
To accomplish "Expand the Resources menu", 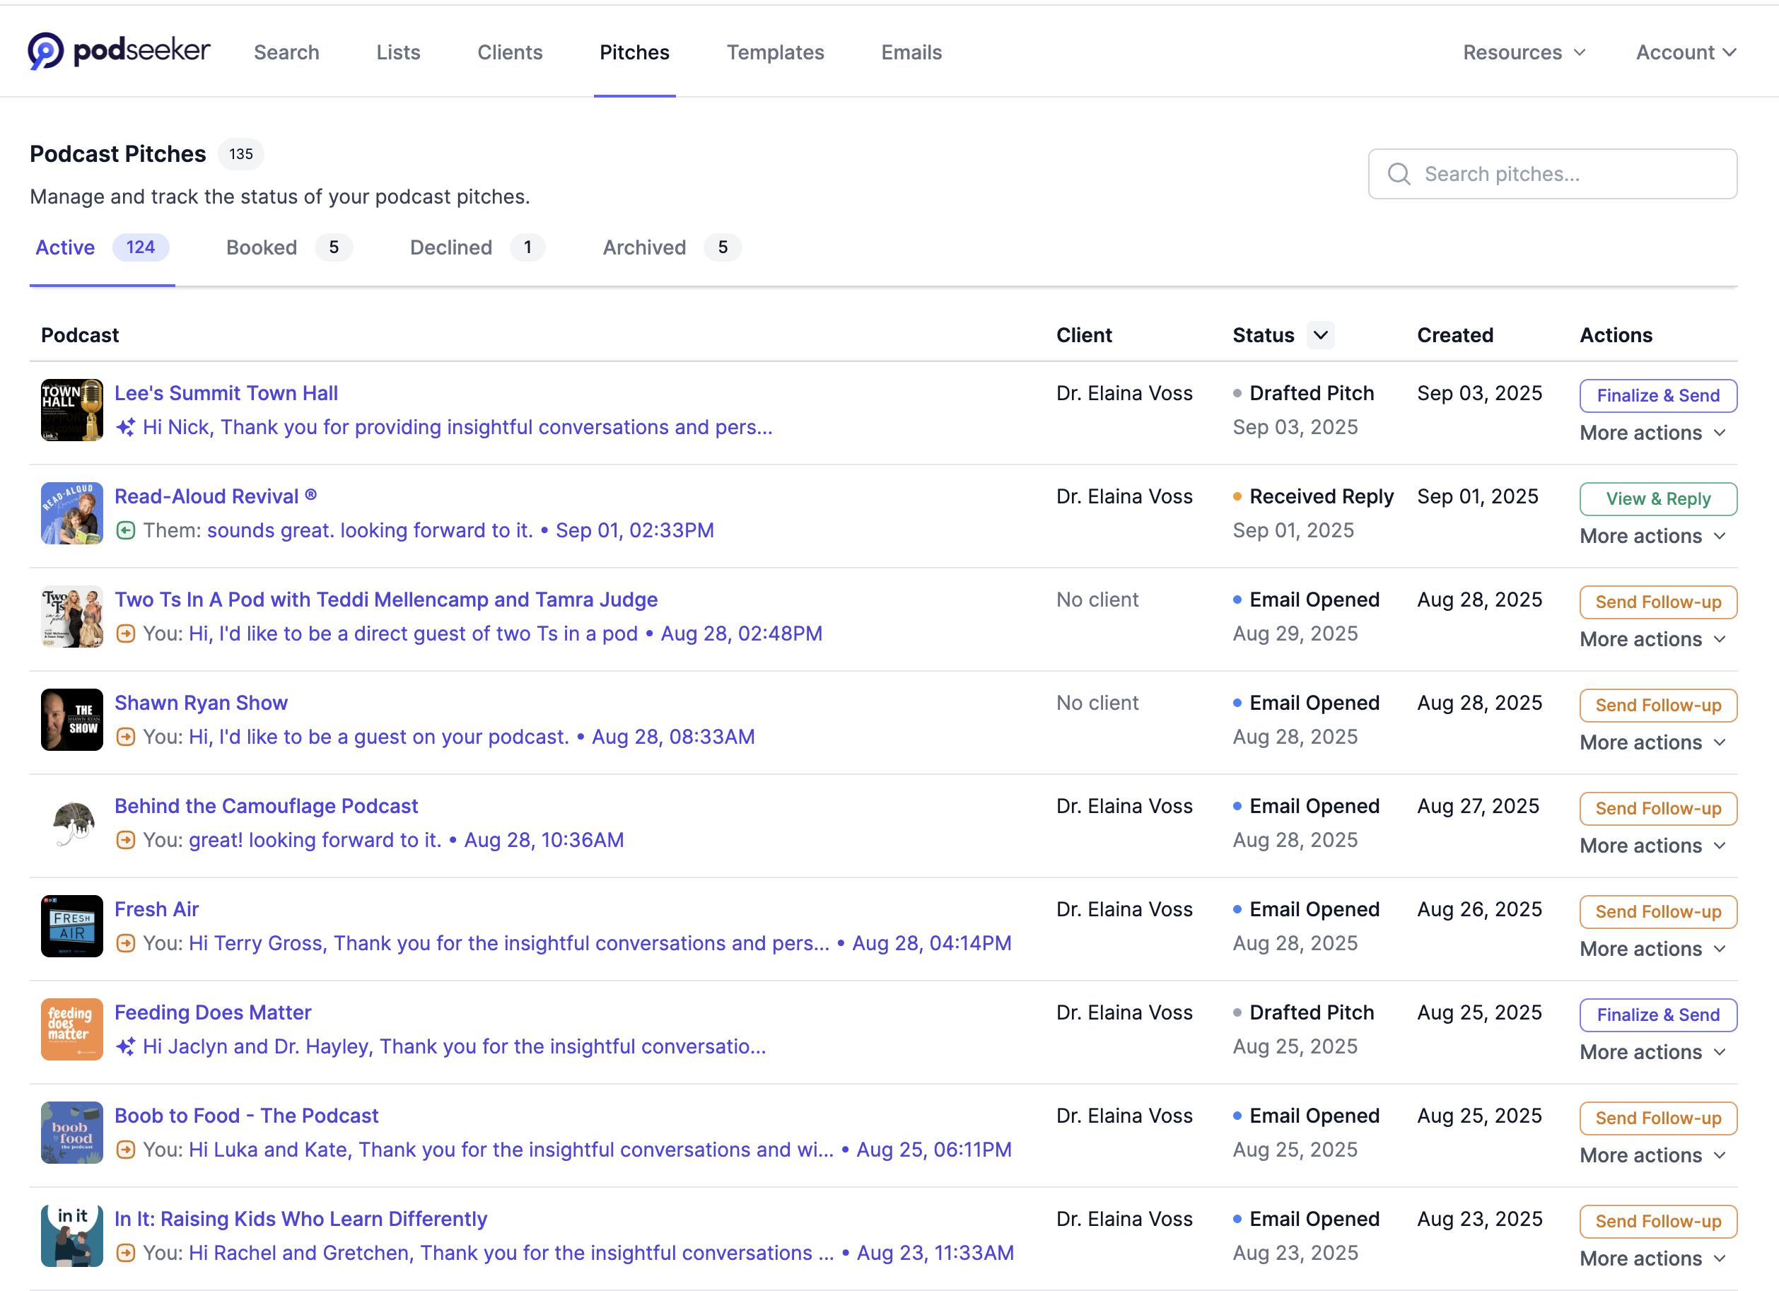I will tap(1524, 52).
